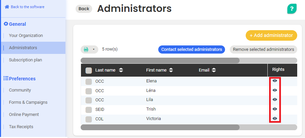305x138 pixels.
Task: Open Subscription plan in sidebar
Action: tap(25, 60)
